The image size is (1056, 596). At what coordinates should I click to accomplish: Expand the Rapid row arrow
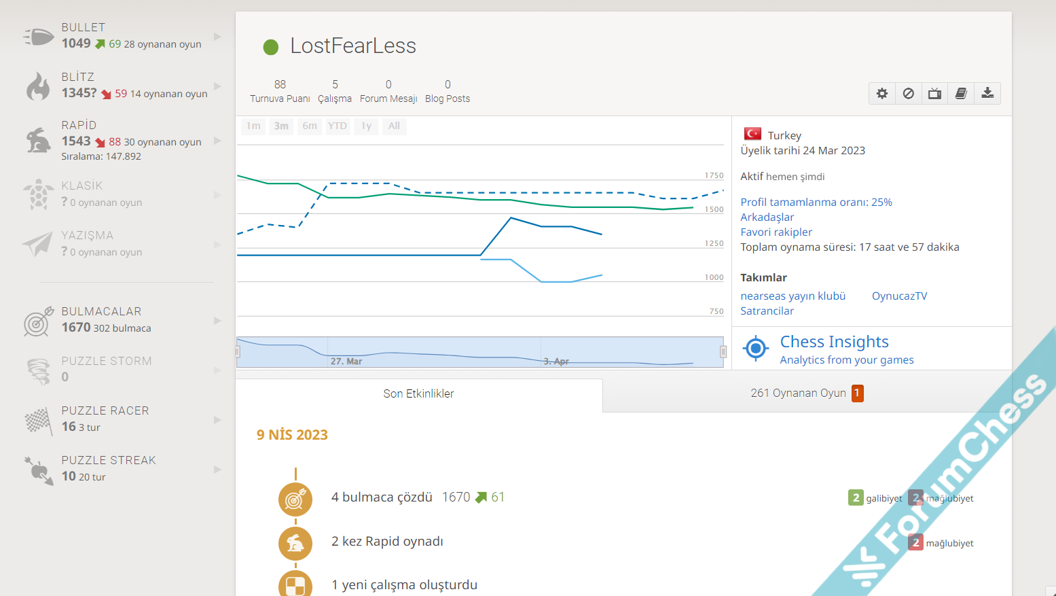point(217,140)
